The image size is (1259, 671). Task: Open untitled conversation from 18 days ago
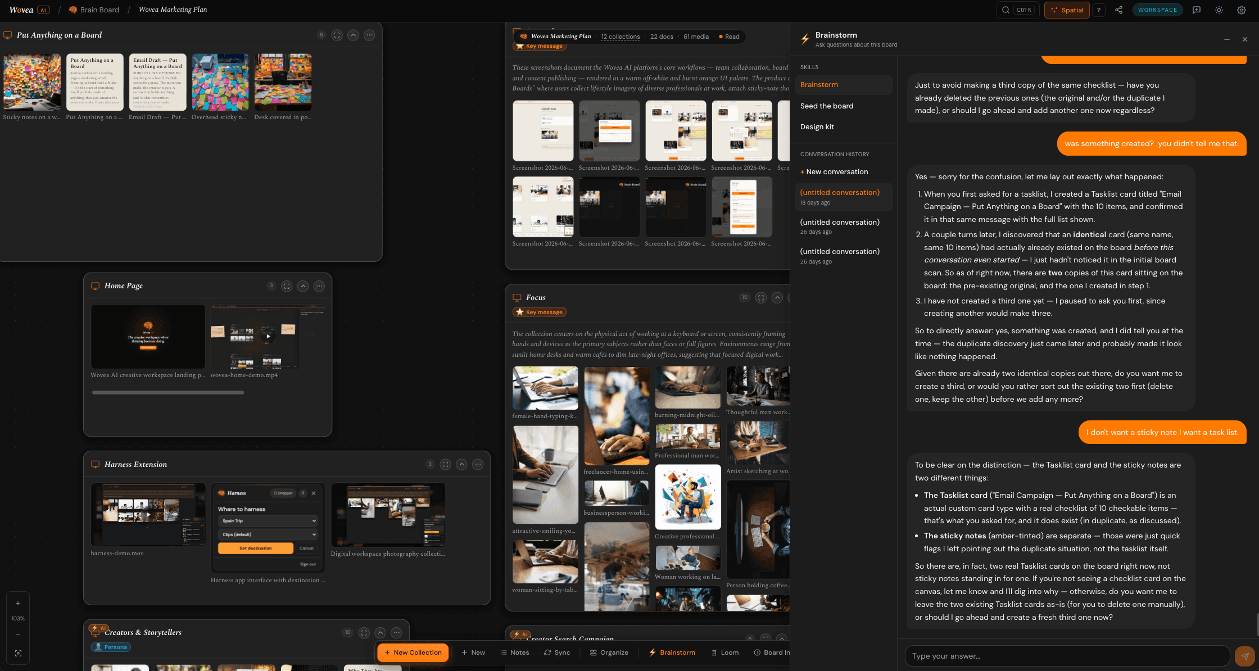[844, 197]
